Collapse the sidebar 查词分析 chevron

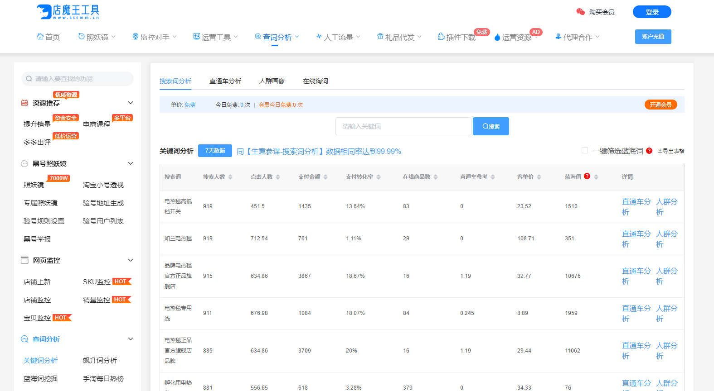coord(131,339)
